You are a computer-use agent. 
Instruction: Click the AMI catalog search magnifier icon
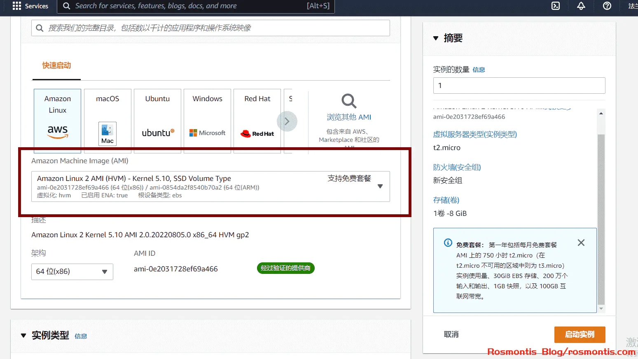pyautogui.click(x=40, y=28)
